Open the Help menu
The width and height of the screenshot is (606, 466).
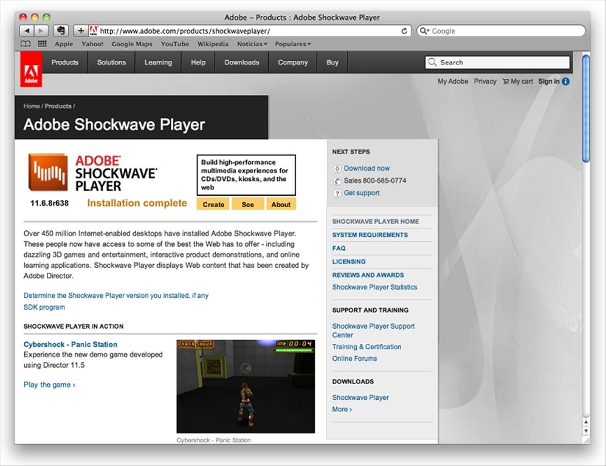tap(198, 62)
